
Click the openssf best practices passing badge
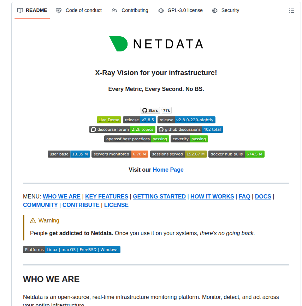point(136,139)
